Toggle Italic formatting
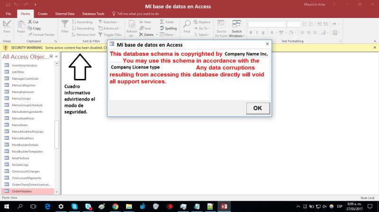Image resolution: width=379 pixels, height=212 pixels. (x=257, y=33)
